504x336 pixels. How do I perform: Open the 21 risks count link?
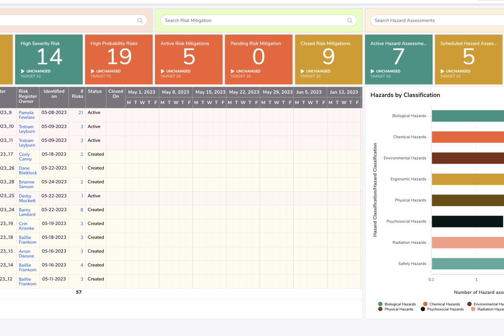81,113
